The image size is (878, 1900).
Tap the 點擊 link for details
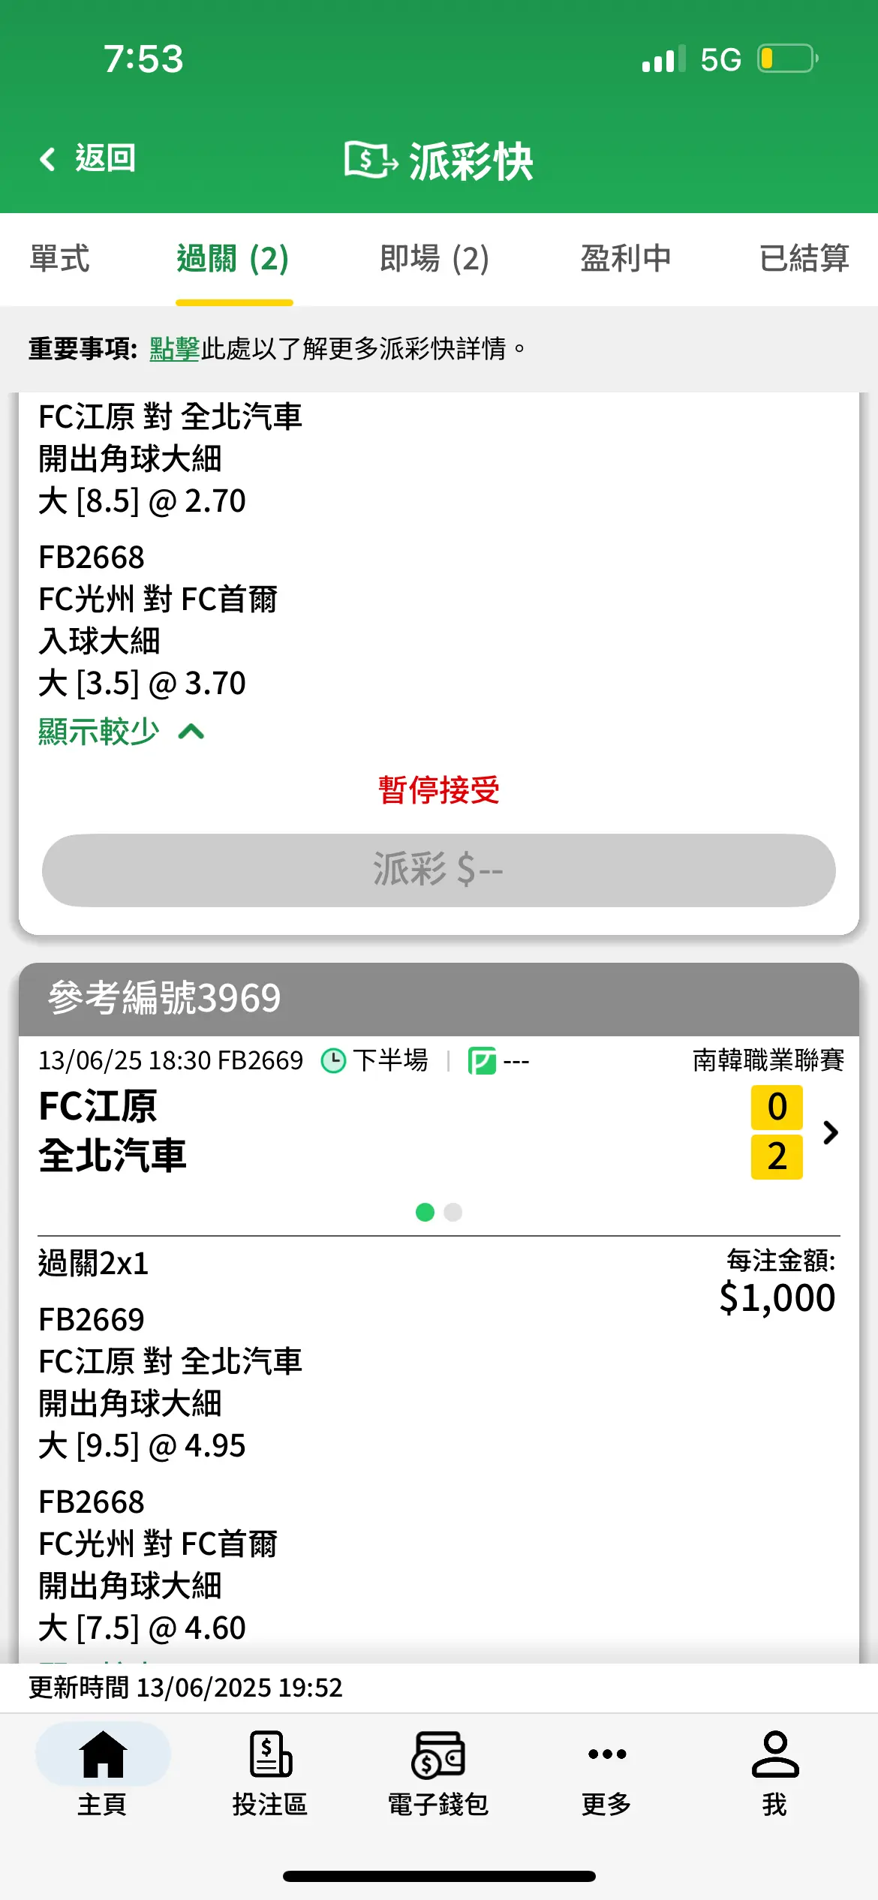pos(174,348)
